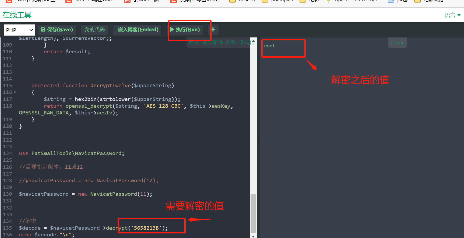This screenshot has height=238, width=464.
Task: Click the 嵌入博客(Embed) button
Action: [x=137, y=30]
